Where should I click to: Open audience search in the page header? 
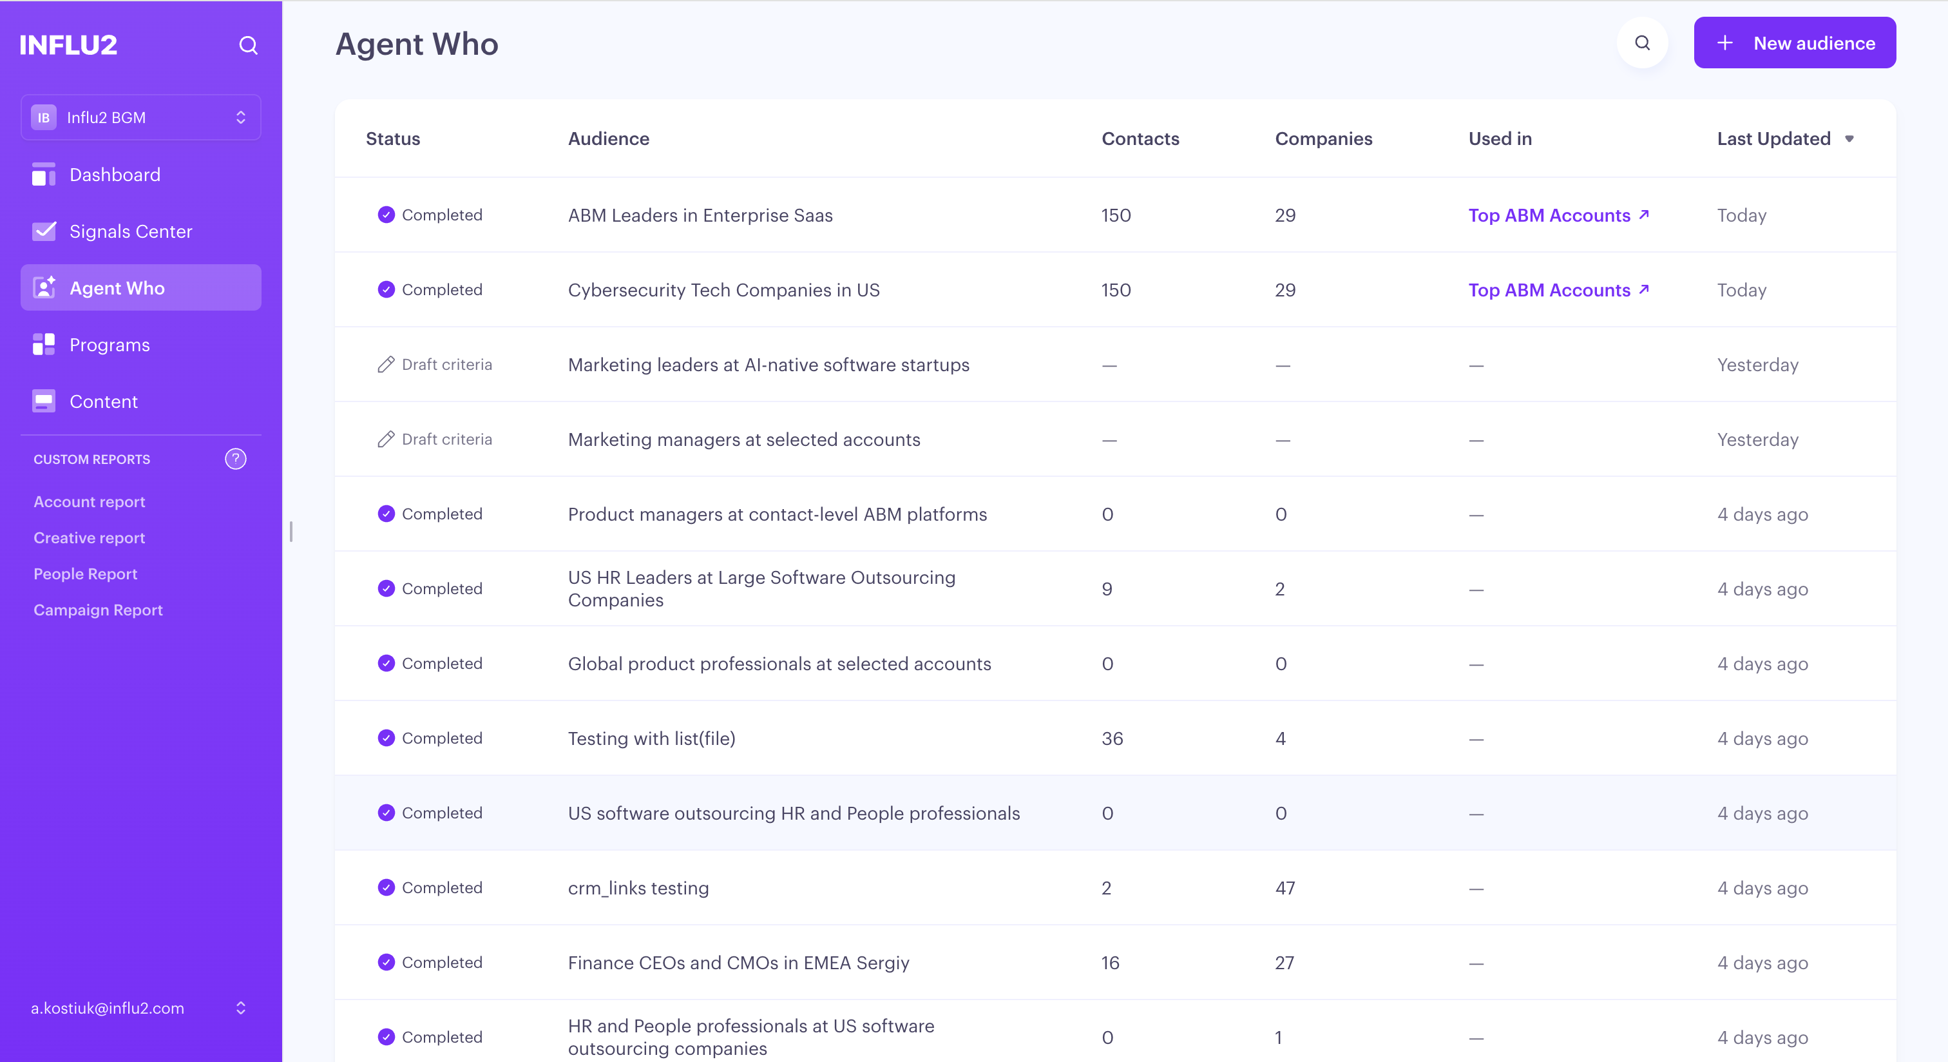(1643, 43)
